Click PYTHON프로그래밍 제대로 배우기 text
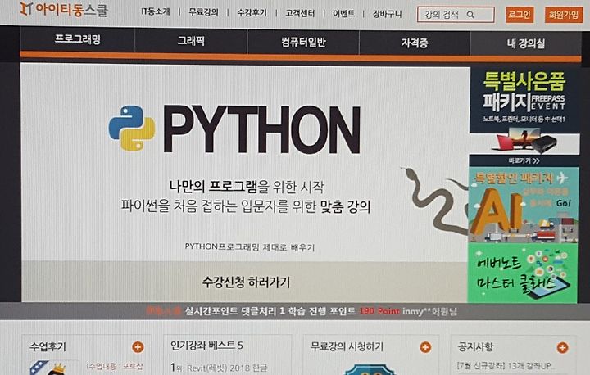This screenshot has height=375, width=590. click(249, 246)
